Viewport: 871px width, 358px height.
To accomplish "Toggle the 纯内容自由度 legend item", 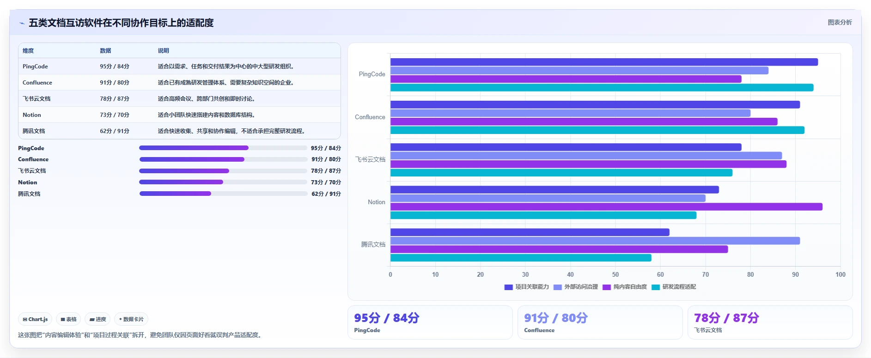I will click(625, 287).
